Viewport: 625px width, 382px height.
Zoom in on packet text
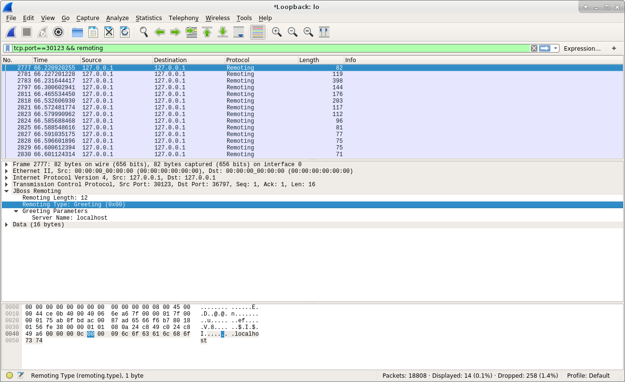[x=277, y=32]
